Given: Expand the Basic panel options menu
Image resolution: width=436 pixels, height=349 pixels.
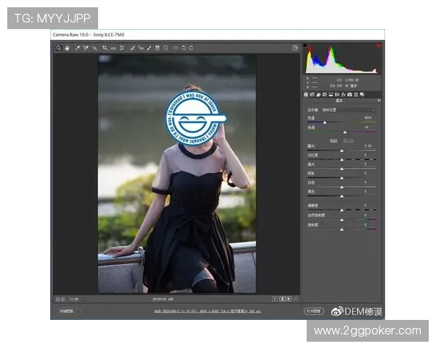Looking at the screenshot, I should pos(379,101).
